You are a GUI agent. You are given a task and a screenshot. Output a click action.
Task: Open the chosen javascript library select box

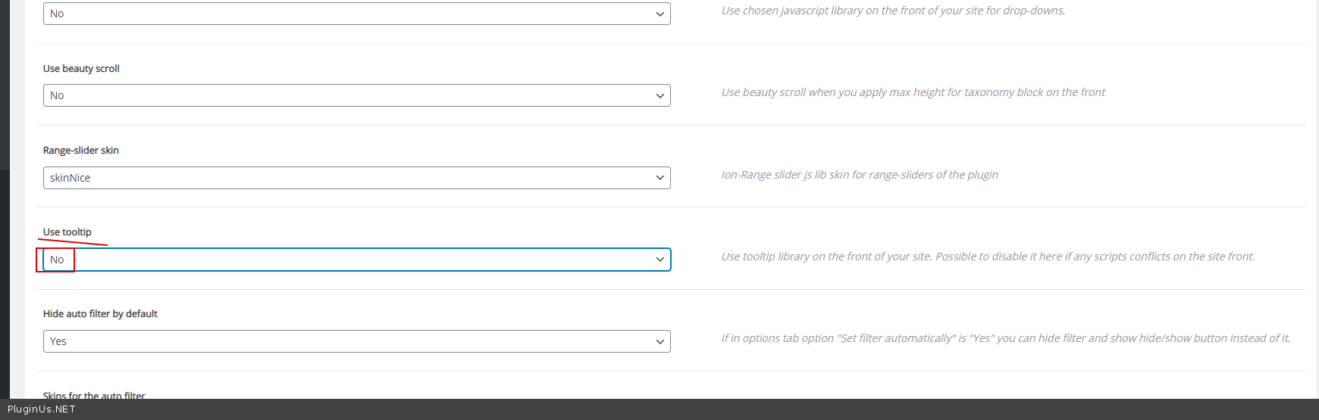point(356,14)
